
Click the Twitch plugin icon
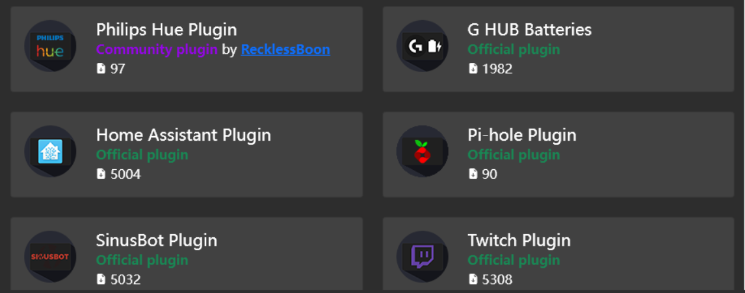coord(422,257)
